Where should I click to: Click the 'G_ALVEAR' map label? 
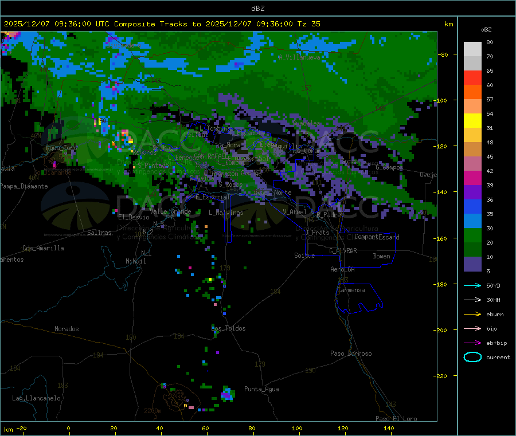pyautogui.click(x=343, y=251)
